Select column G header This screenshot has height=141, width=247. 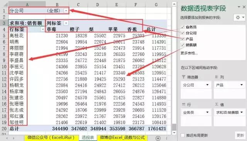[x=156, y=4]
